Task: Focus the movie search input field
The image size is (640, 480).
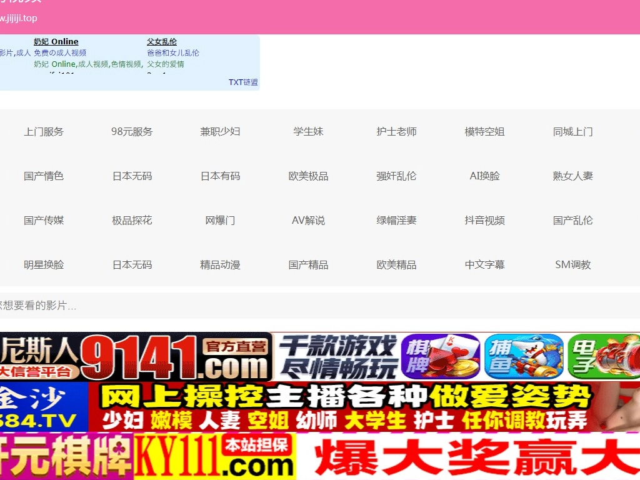Action: click(x=312, y=306)
